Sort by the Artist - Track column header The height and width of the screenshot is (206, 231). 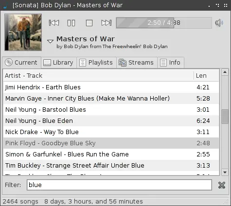[x=98, y=76]
